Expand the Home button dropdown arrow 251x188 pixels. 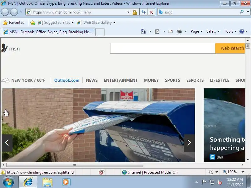[150, 31]
